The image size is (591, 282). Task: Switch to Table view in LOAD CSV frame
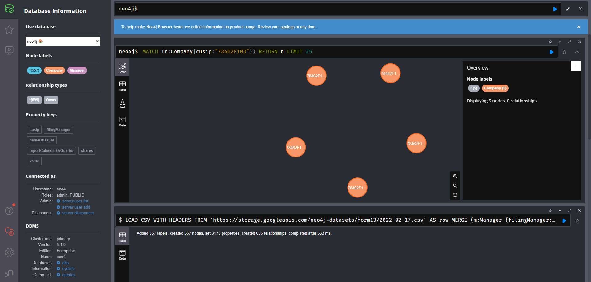[123, 237]
